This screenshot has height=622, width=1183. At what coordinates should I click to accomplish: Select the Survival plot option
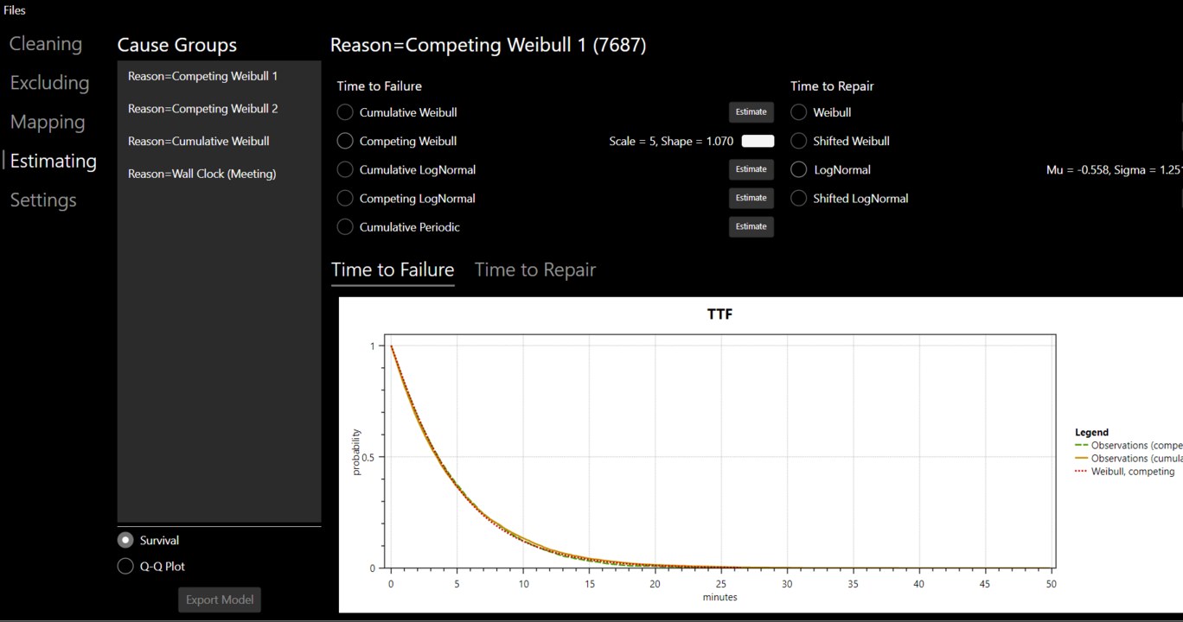click(x=125, y=540)
